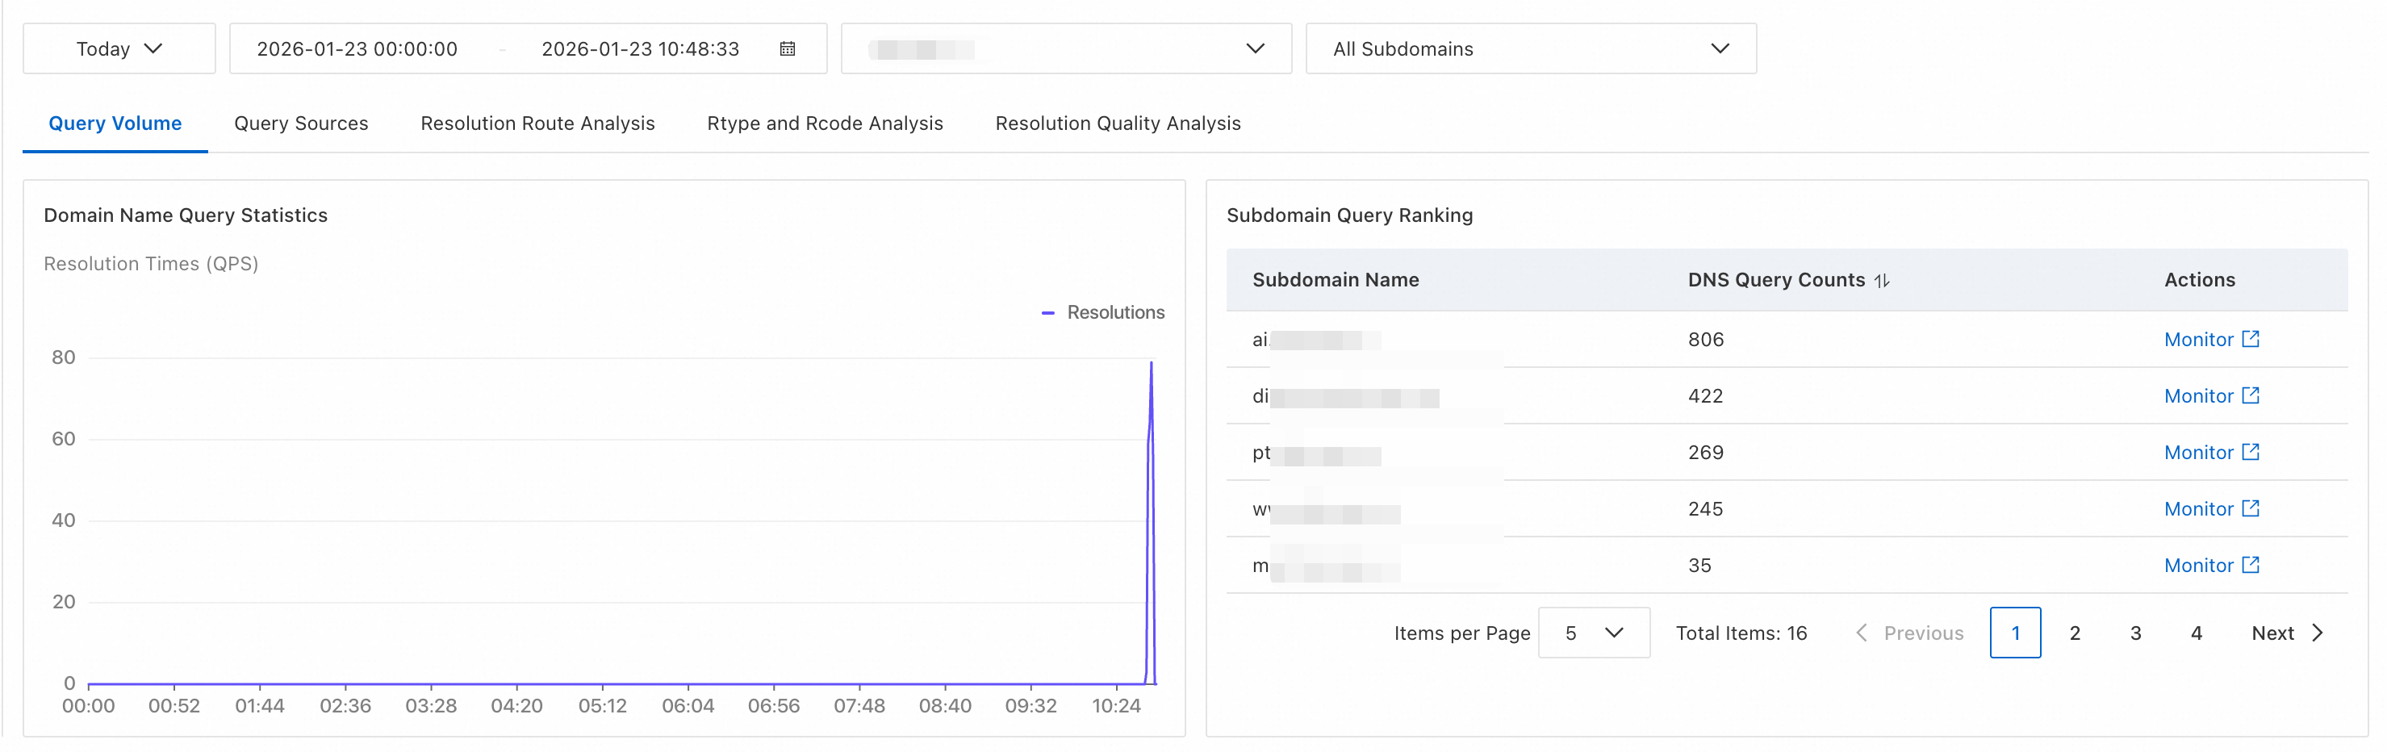Switch to the Query Volume tab
Image resolution: width=2387 pixels, height=752 pixels.
115,124
